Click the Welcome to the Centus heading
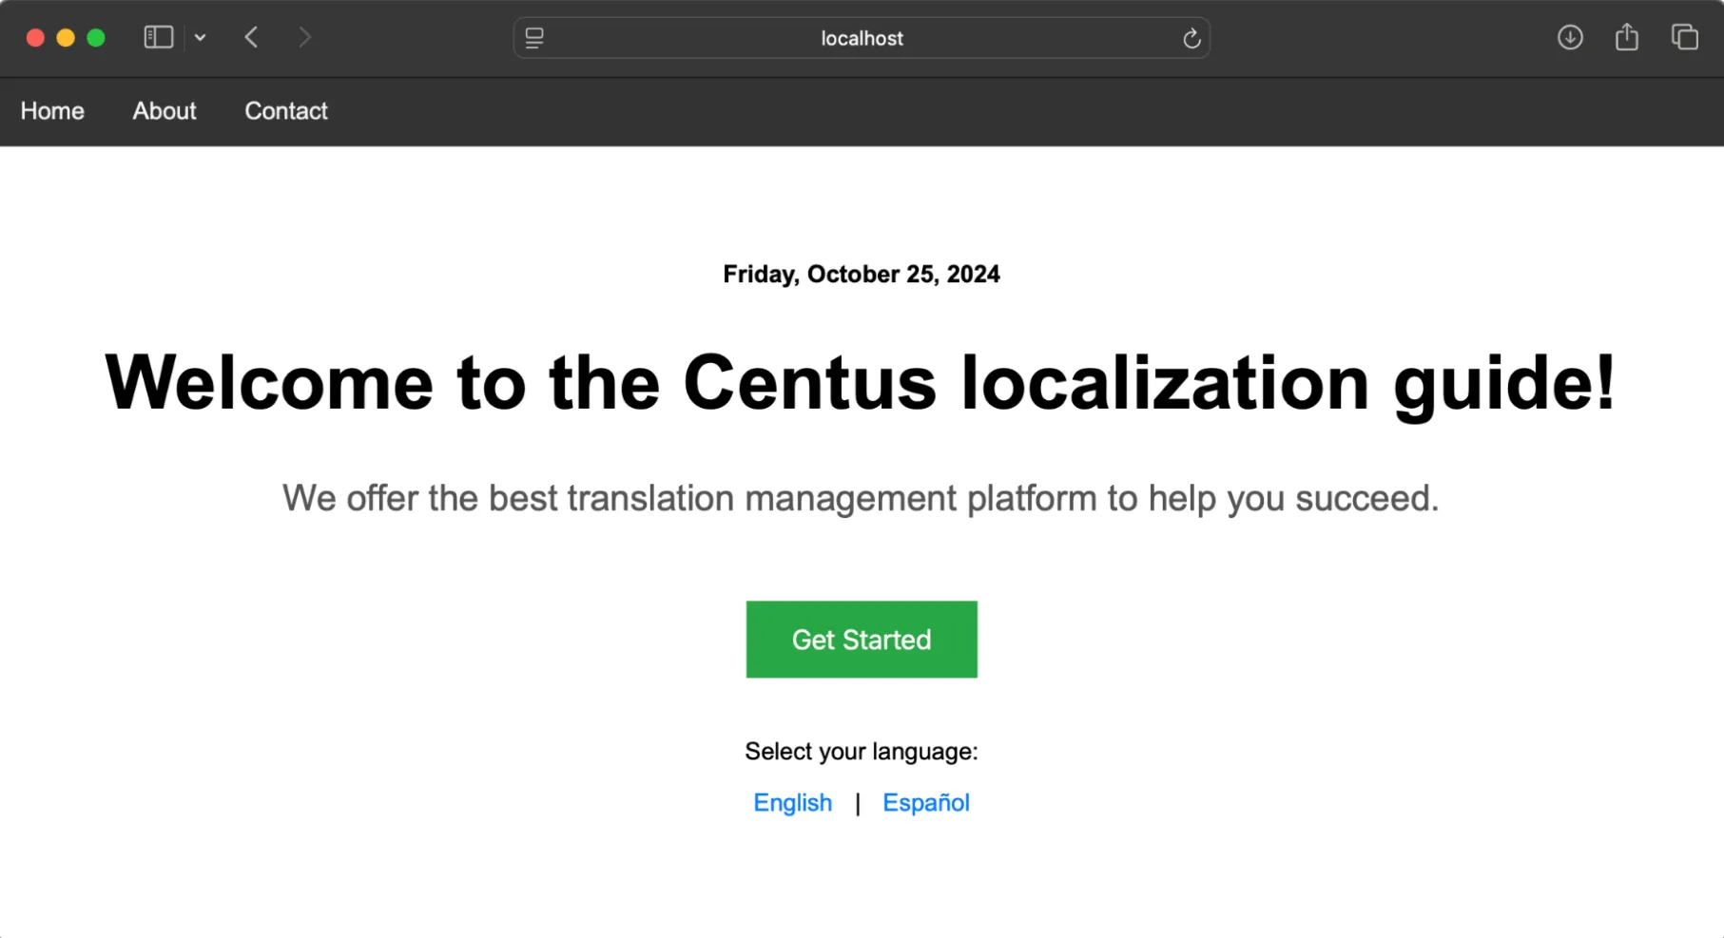Image resolution: width=1724 pixels, height=938 pixels. [861, 382]
